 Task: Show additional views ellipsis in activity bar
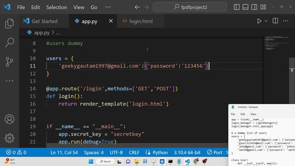click(9, 81)
